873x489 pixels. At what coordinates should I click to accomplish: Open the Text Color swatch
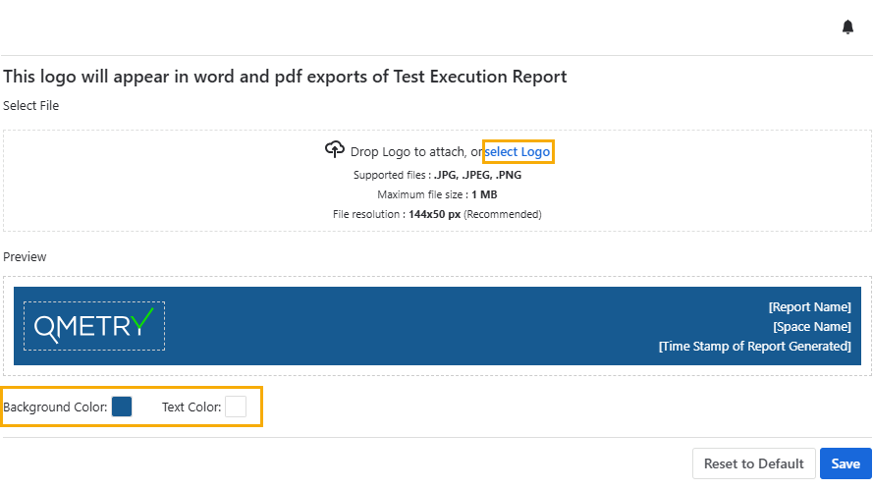(x=236, y=407)
